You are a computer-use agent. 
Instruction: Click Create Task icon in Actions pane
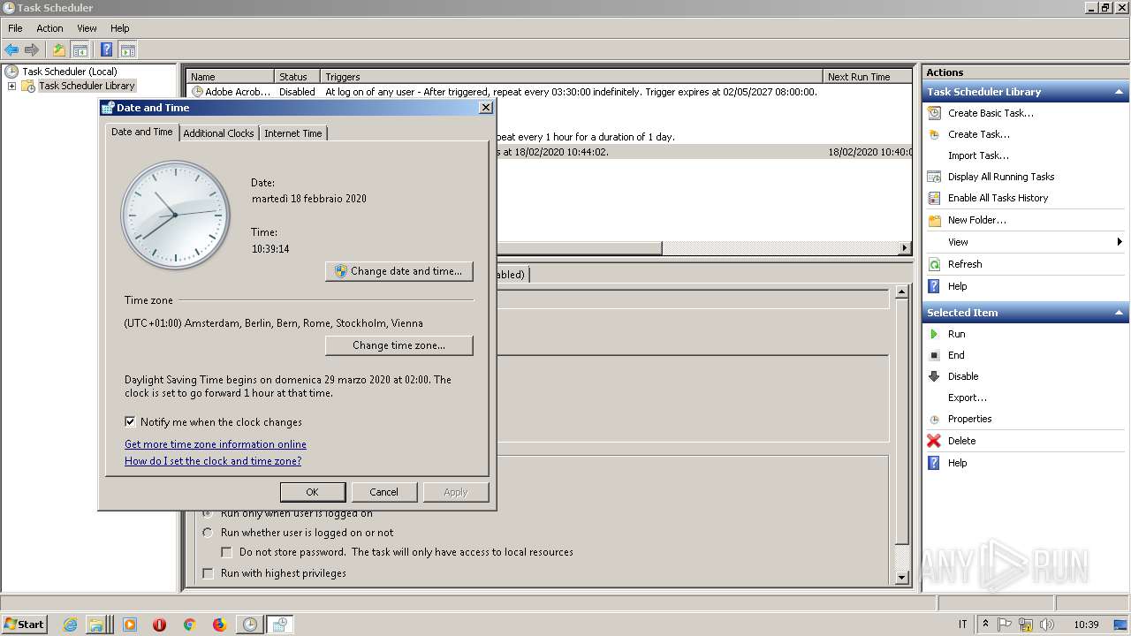pos(934,134)
